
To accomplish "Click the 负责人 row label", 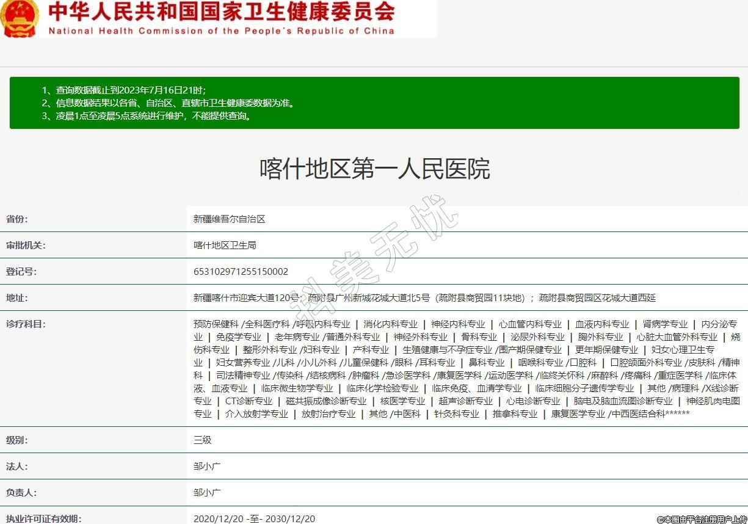I will point(21,492).
